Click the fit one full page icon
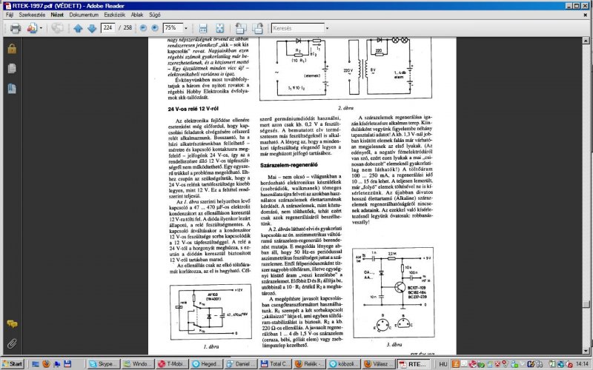This screenshot has width=593, height=370. pos(219,28)
